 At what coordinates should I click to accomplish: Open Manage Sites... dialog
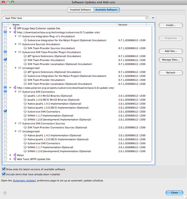pyautogui.click(x=171, y=60)
